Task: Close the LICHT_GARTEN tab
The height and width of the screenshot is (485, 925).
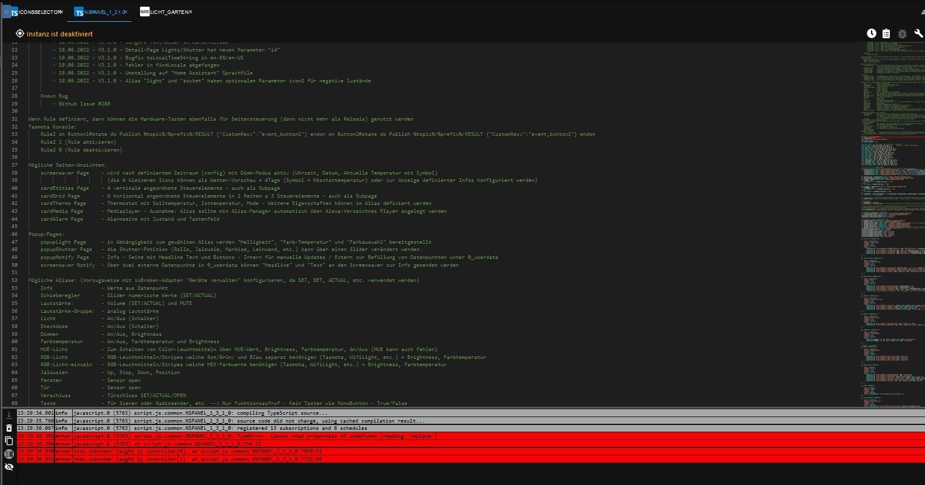Action: pos(190,12)
